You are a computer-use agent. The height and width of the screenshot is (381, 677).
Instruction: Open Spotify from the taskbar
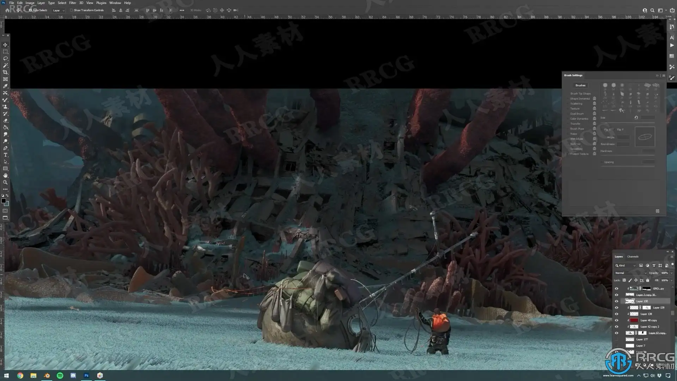[x=60, y=376]
